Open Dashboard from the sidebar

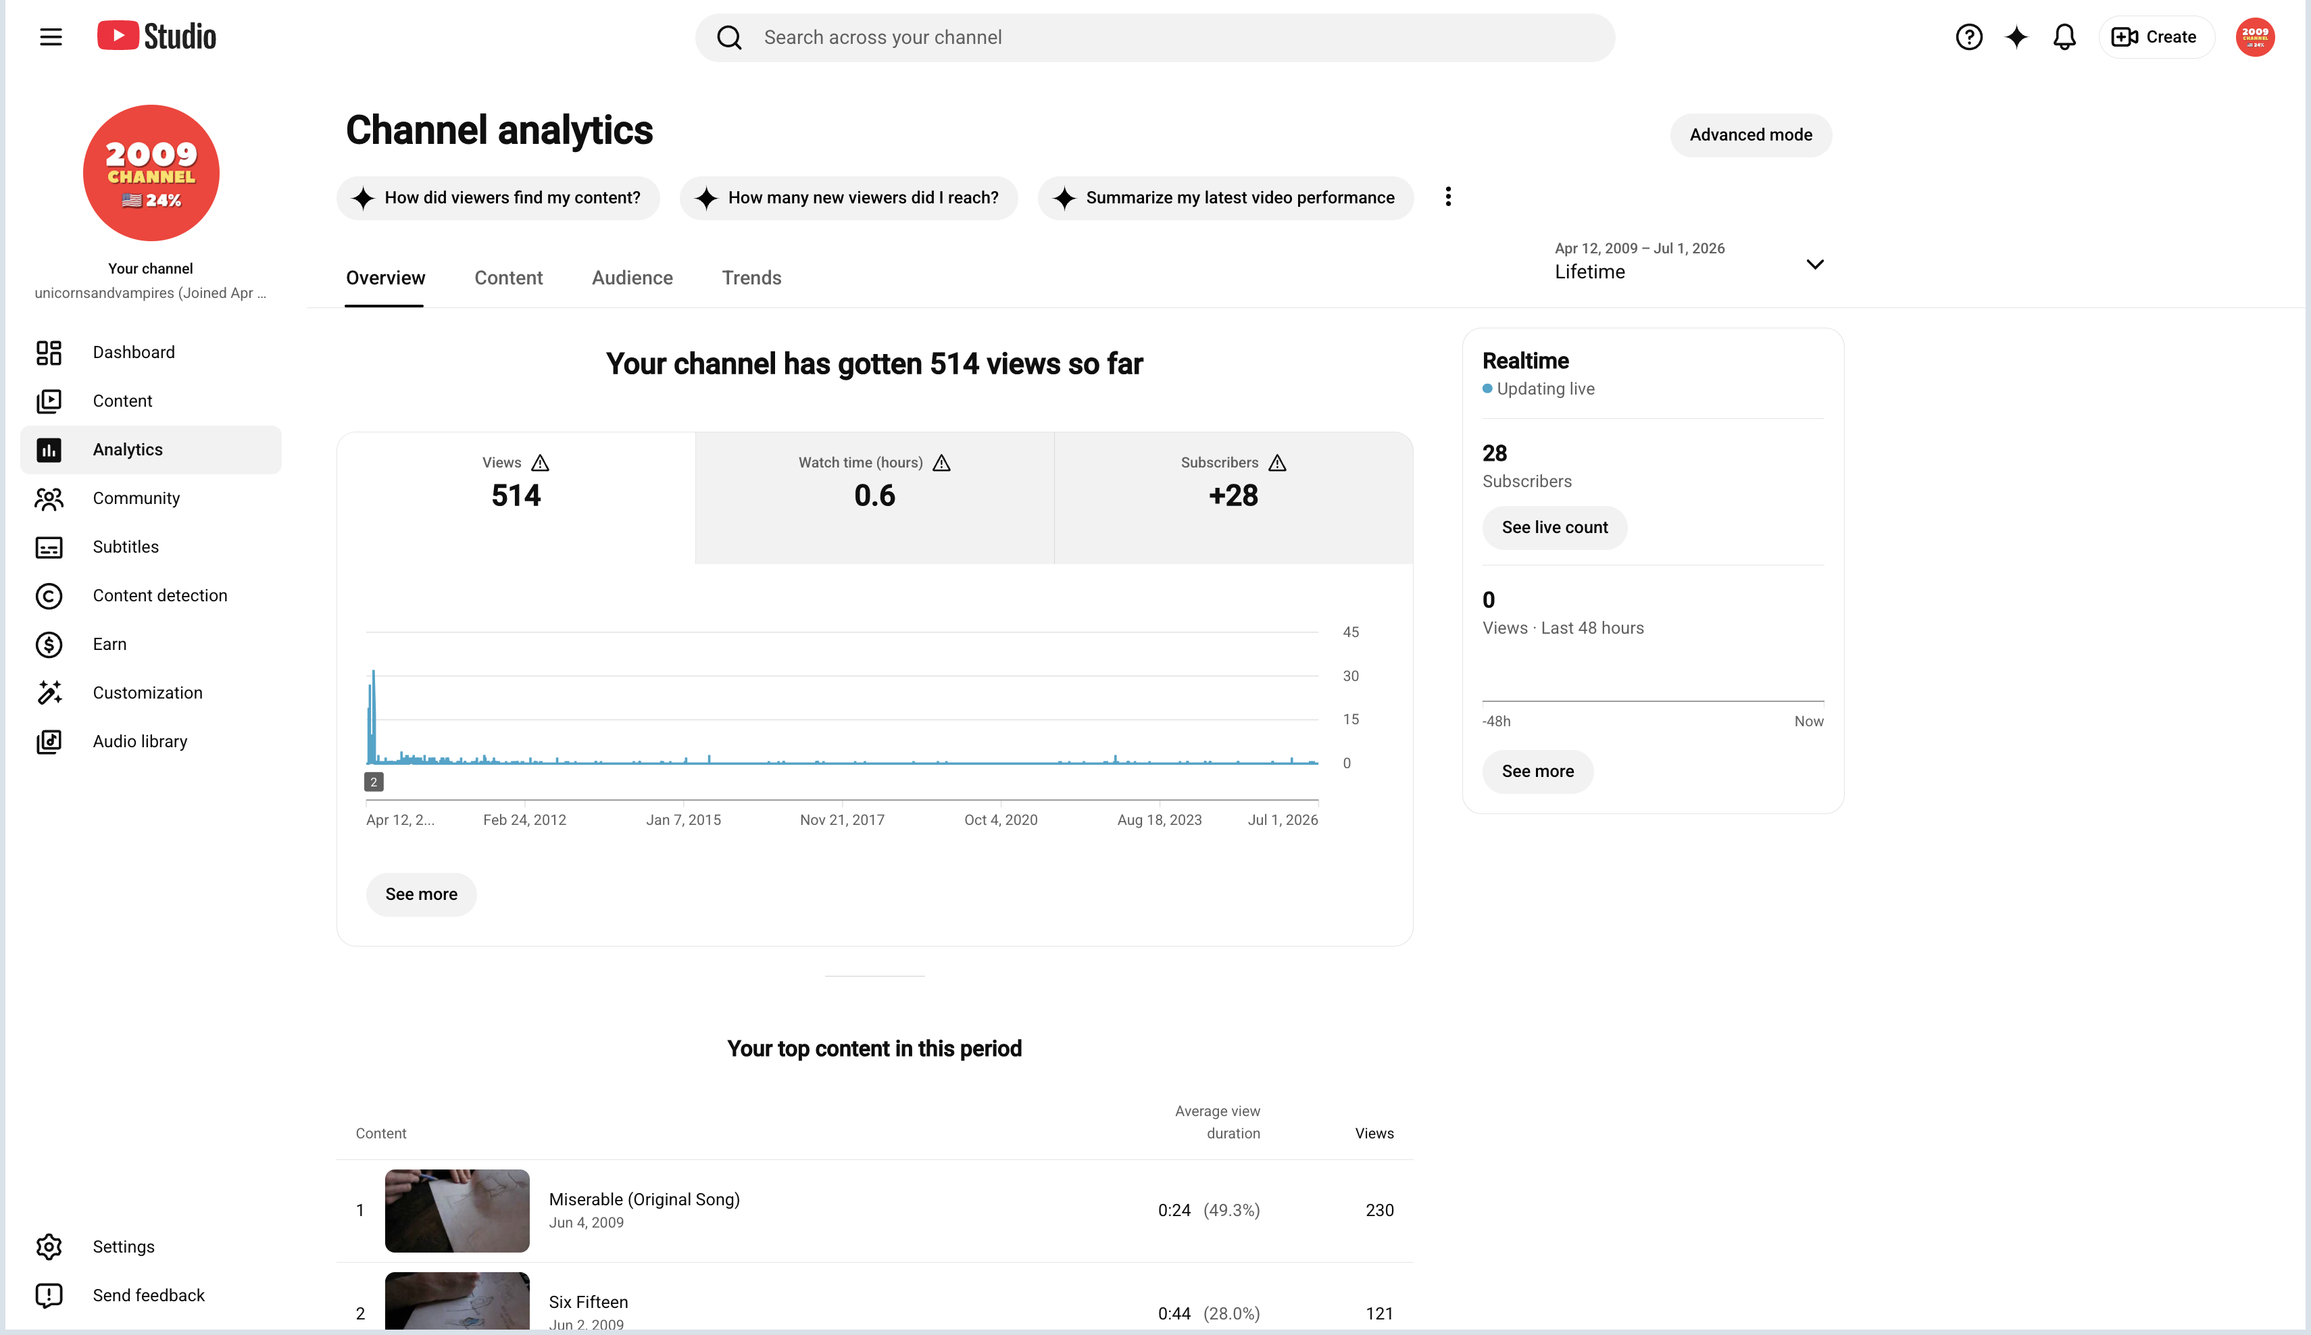(151, 352)
